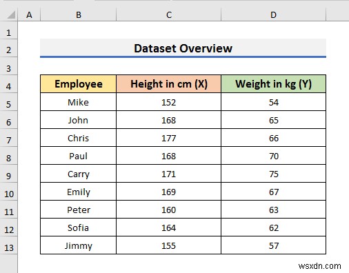The height and width of the screenshot is (273, 349).
Task: Select Carry's weight value 75
Action: [273, 174]
